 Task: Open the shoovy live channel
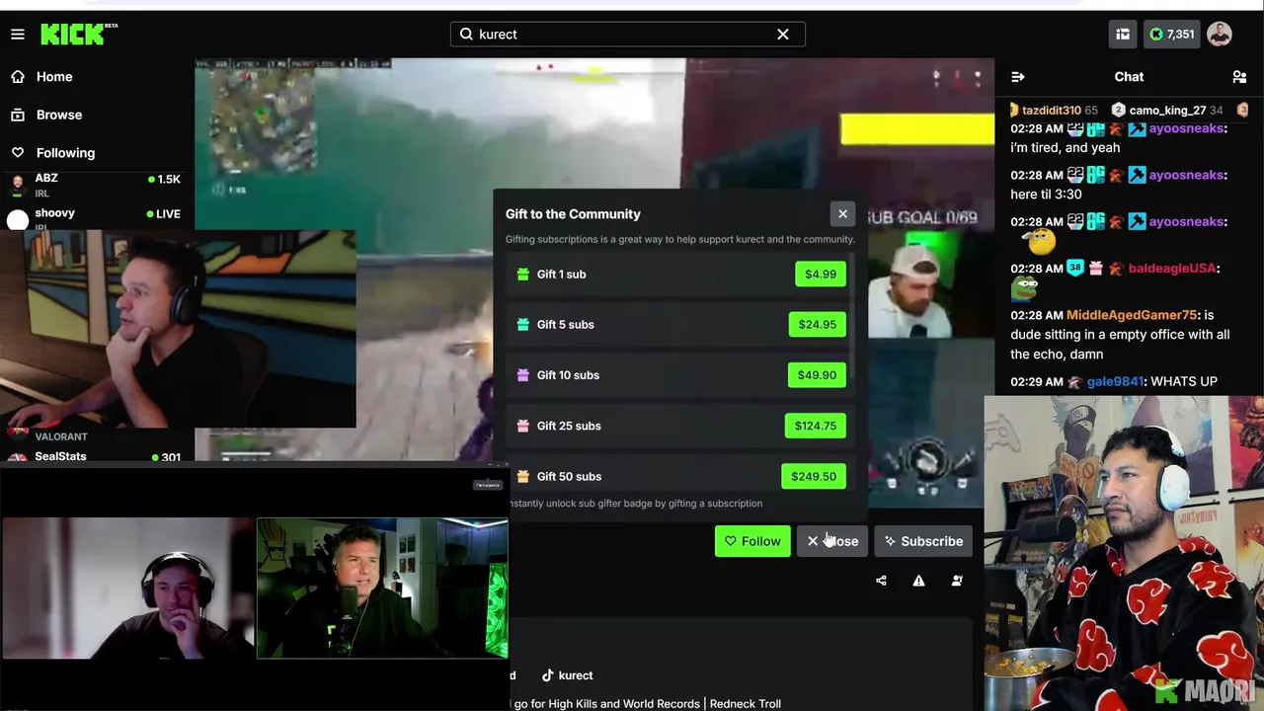[94, 218]
